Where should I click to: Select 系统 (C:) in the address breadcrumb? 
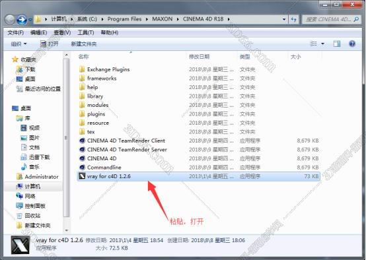[87, 19]
